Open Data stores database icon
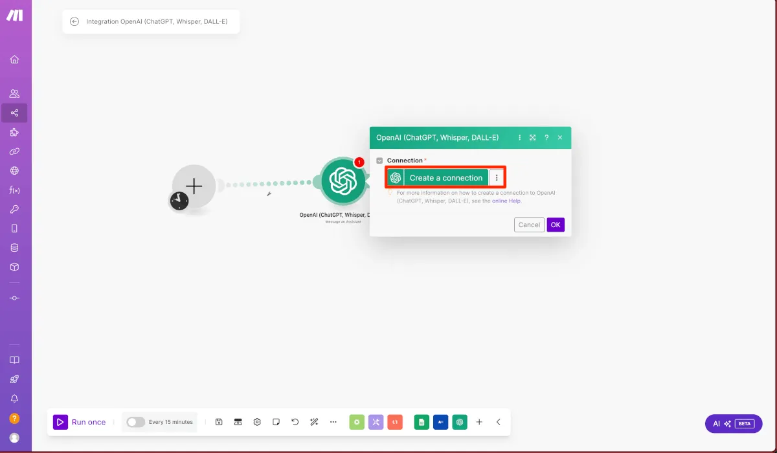Image resolution: width=777 pixels, height=453 pixels. click(14, 247)
